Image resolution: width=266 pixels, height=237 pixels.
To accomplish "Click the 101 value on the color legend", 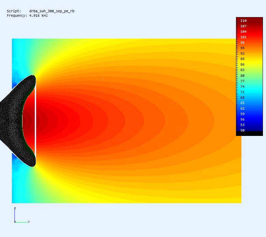I will (x=243, y=37).
